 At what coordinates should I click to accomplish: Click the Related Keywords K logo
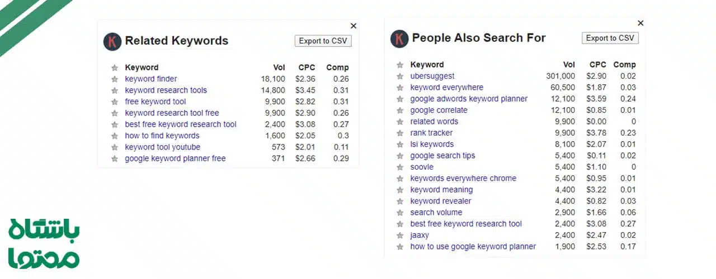(112, 41)
